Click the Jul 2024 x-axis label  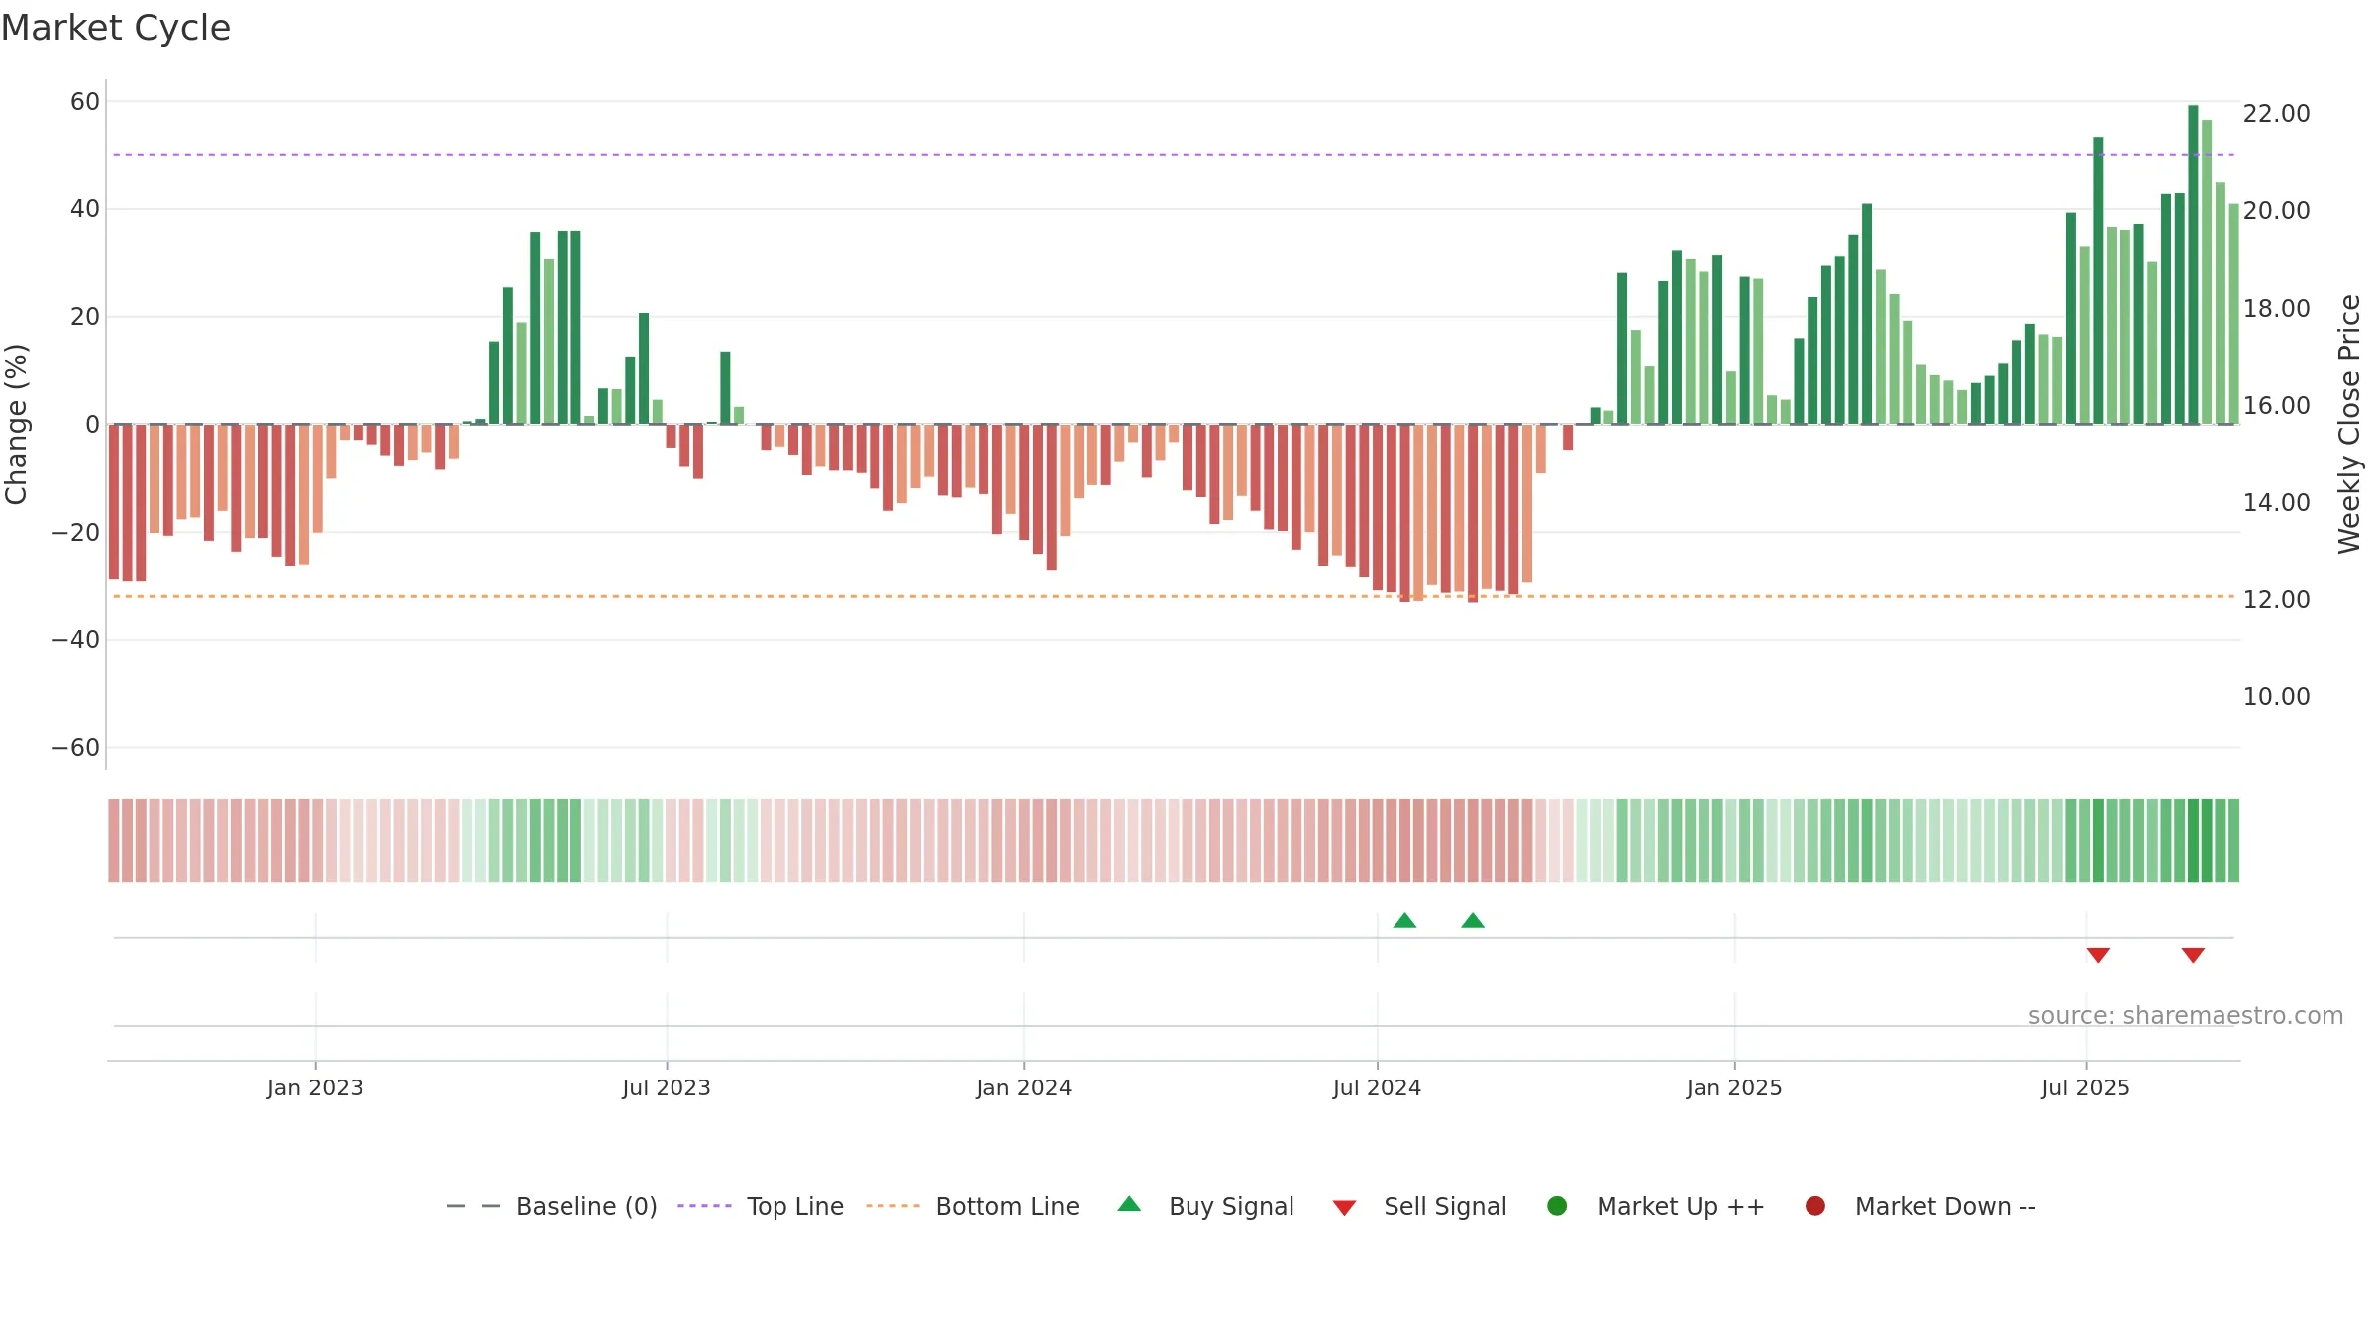[1377, 1087]
